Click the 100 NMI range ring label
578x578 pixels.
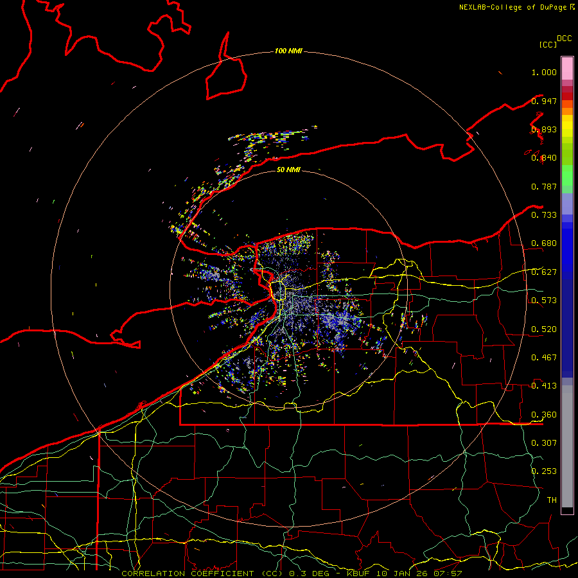(x=288, y=51)
